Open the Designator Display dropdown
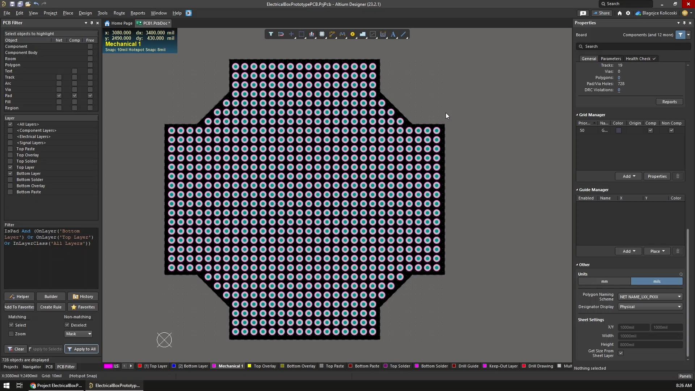The width and height of the screenshot is (695, 391). click(650, 307)
